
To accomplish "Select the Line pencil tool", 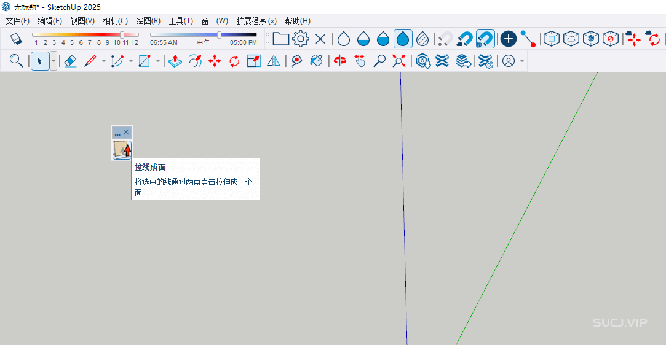I will pyautogui.click(x=90, y=61).
